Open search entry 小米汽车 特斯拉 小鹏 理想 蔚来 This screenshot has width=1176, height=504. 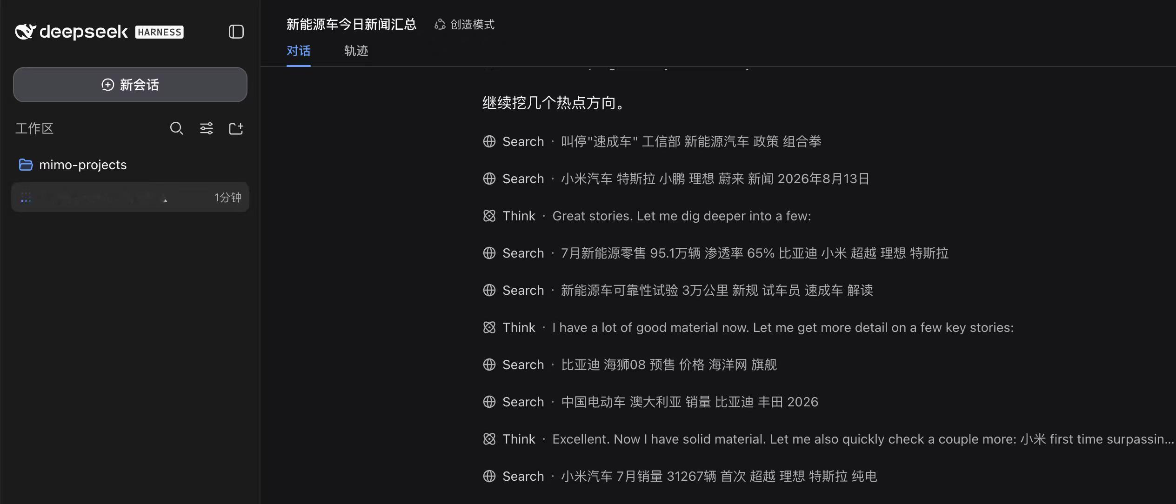(676, 179)
